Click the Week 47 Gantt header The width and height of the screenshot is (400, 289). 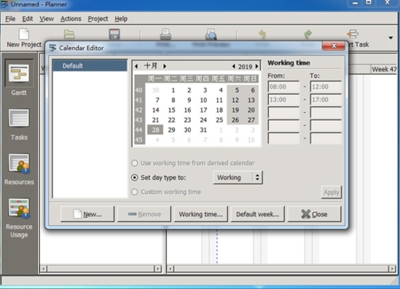point(384,69)
